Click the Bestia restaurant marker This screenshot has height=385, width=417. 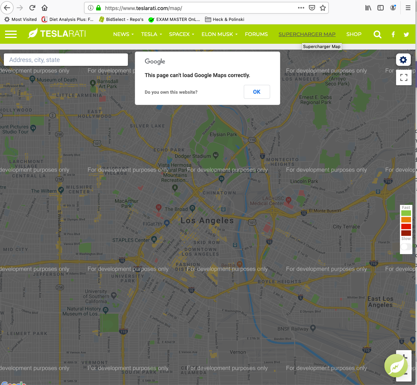240,264
